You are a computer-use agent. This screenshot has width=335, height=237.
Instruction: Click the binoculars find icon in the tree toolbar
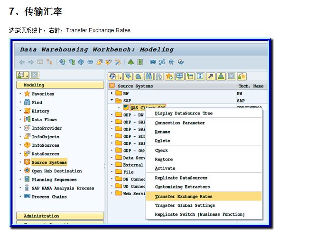pos(149,76)
